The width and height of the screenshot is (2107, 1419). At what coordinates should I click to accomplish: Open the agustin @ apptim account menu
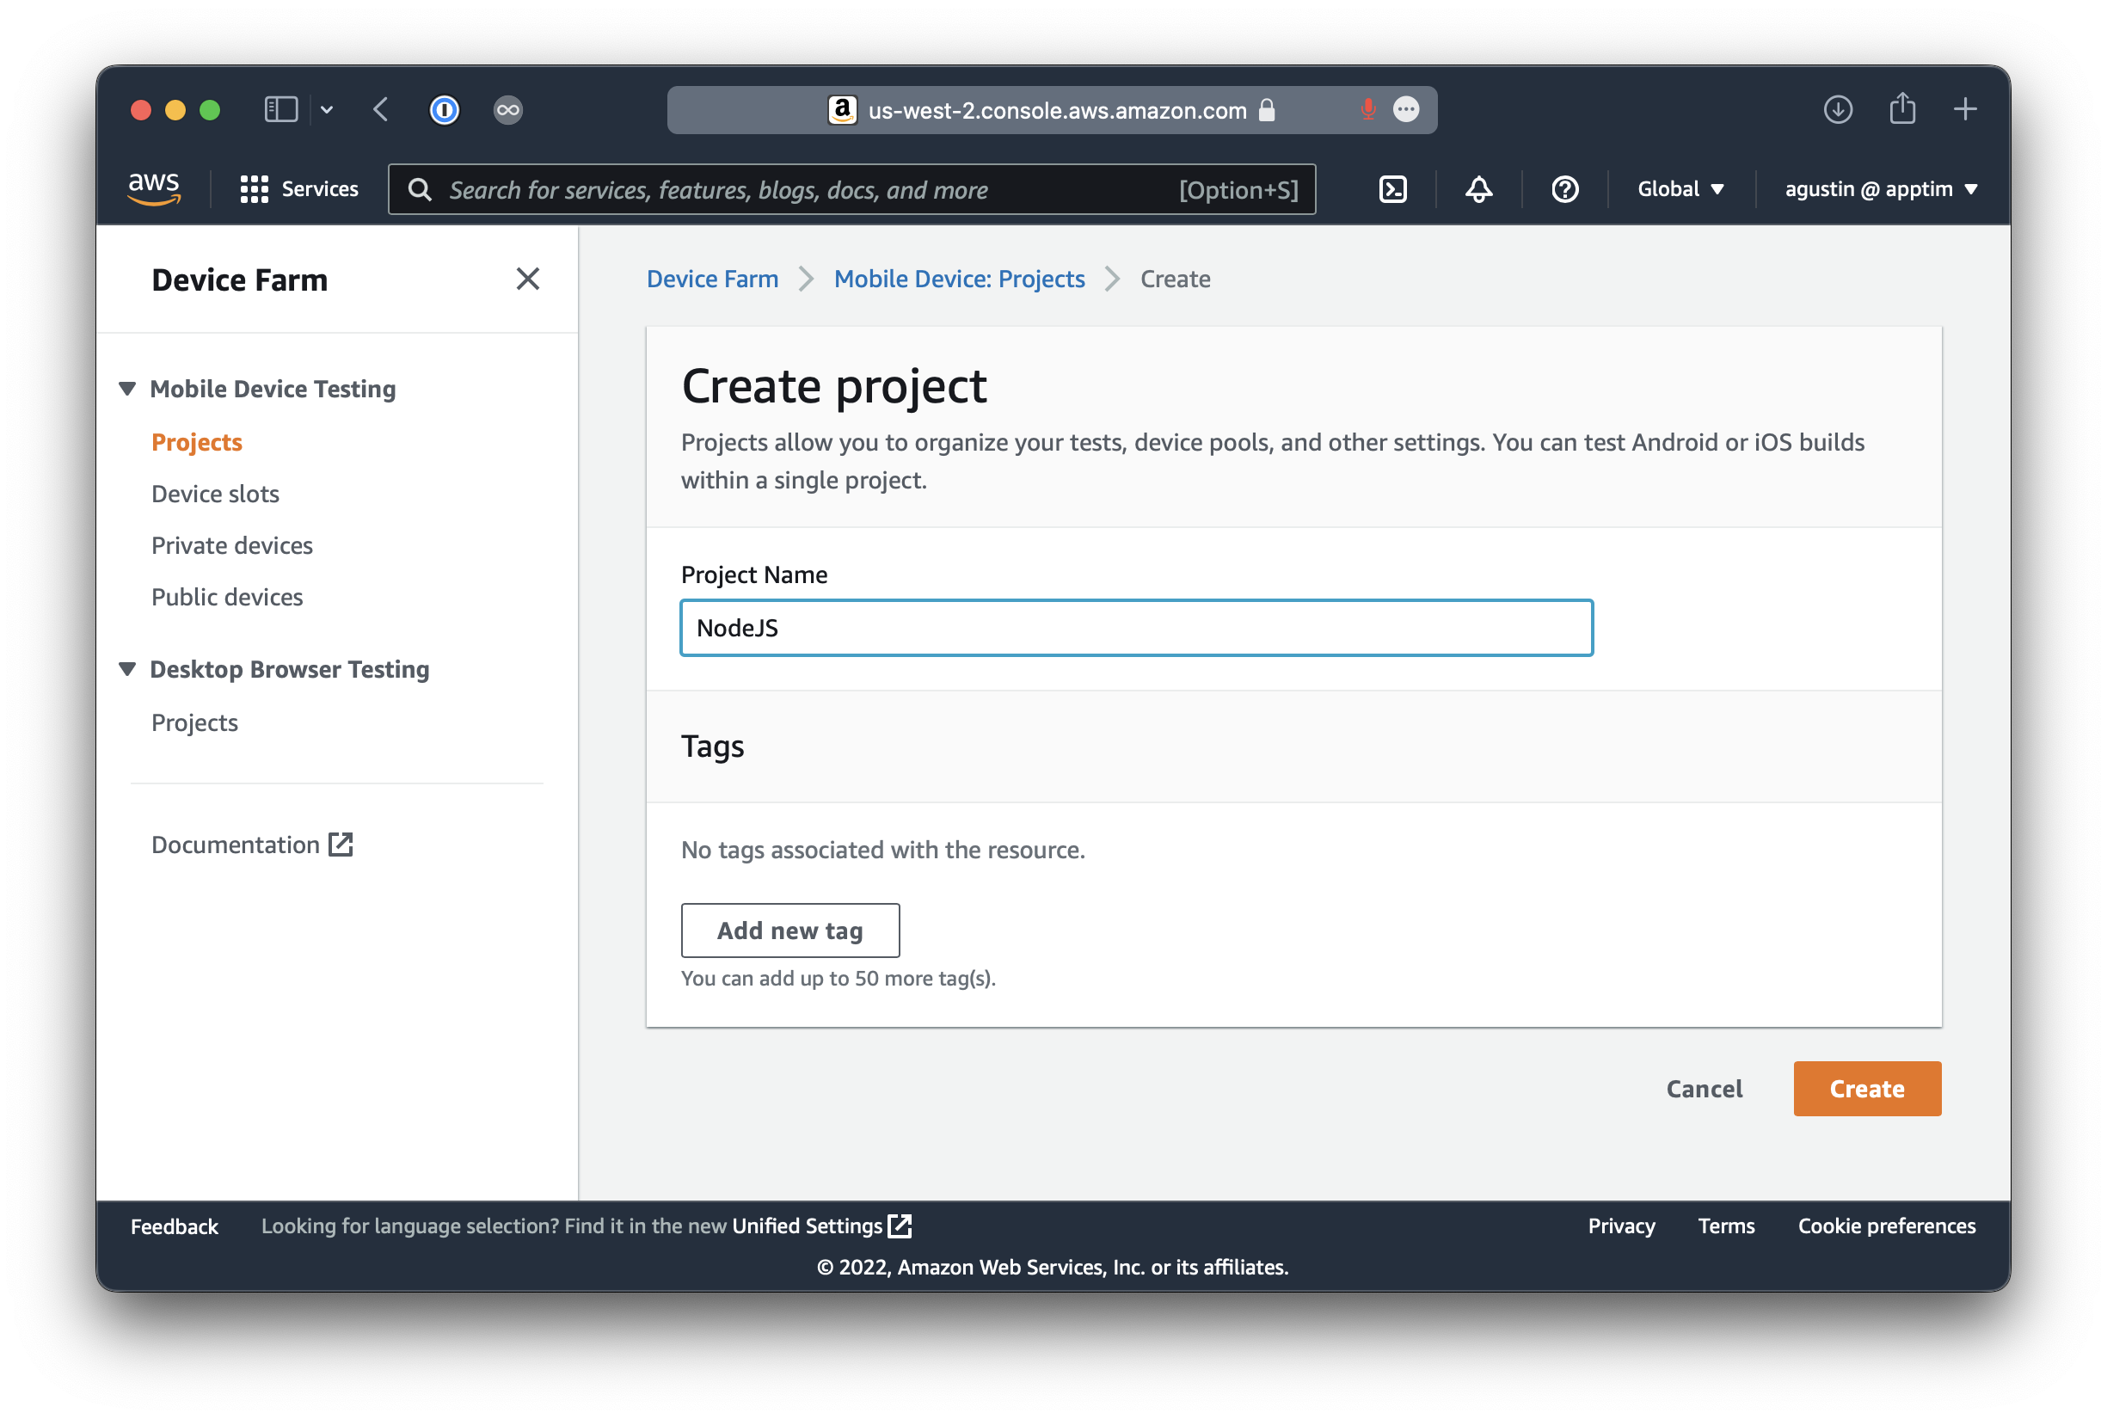[1880, 189]
